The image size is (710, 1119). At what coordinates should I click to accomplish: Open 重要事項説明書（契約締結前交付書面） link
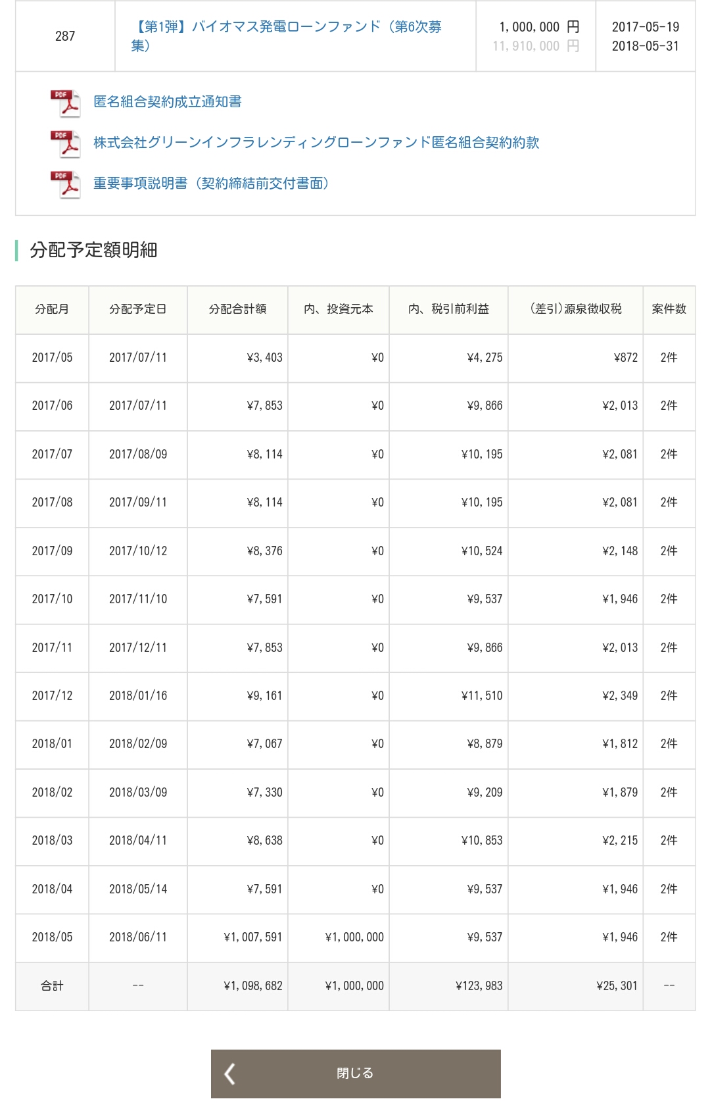pos(210,184)
